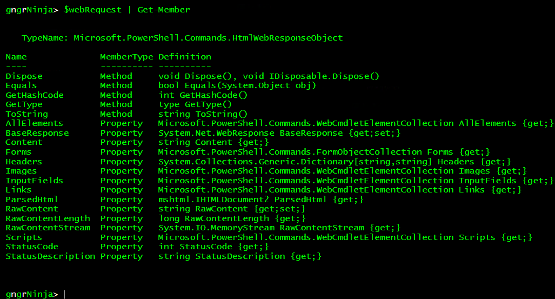
Task: Click the InputFields property name
Action: pos(35,181)
